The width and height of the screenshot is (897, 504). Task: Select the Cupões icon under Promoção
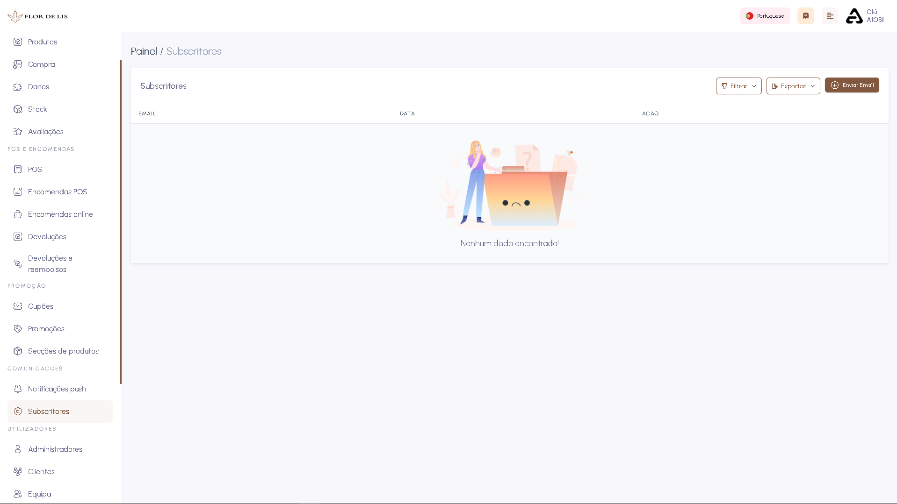[17, 306]
